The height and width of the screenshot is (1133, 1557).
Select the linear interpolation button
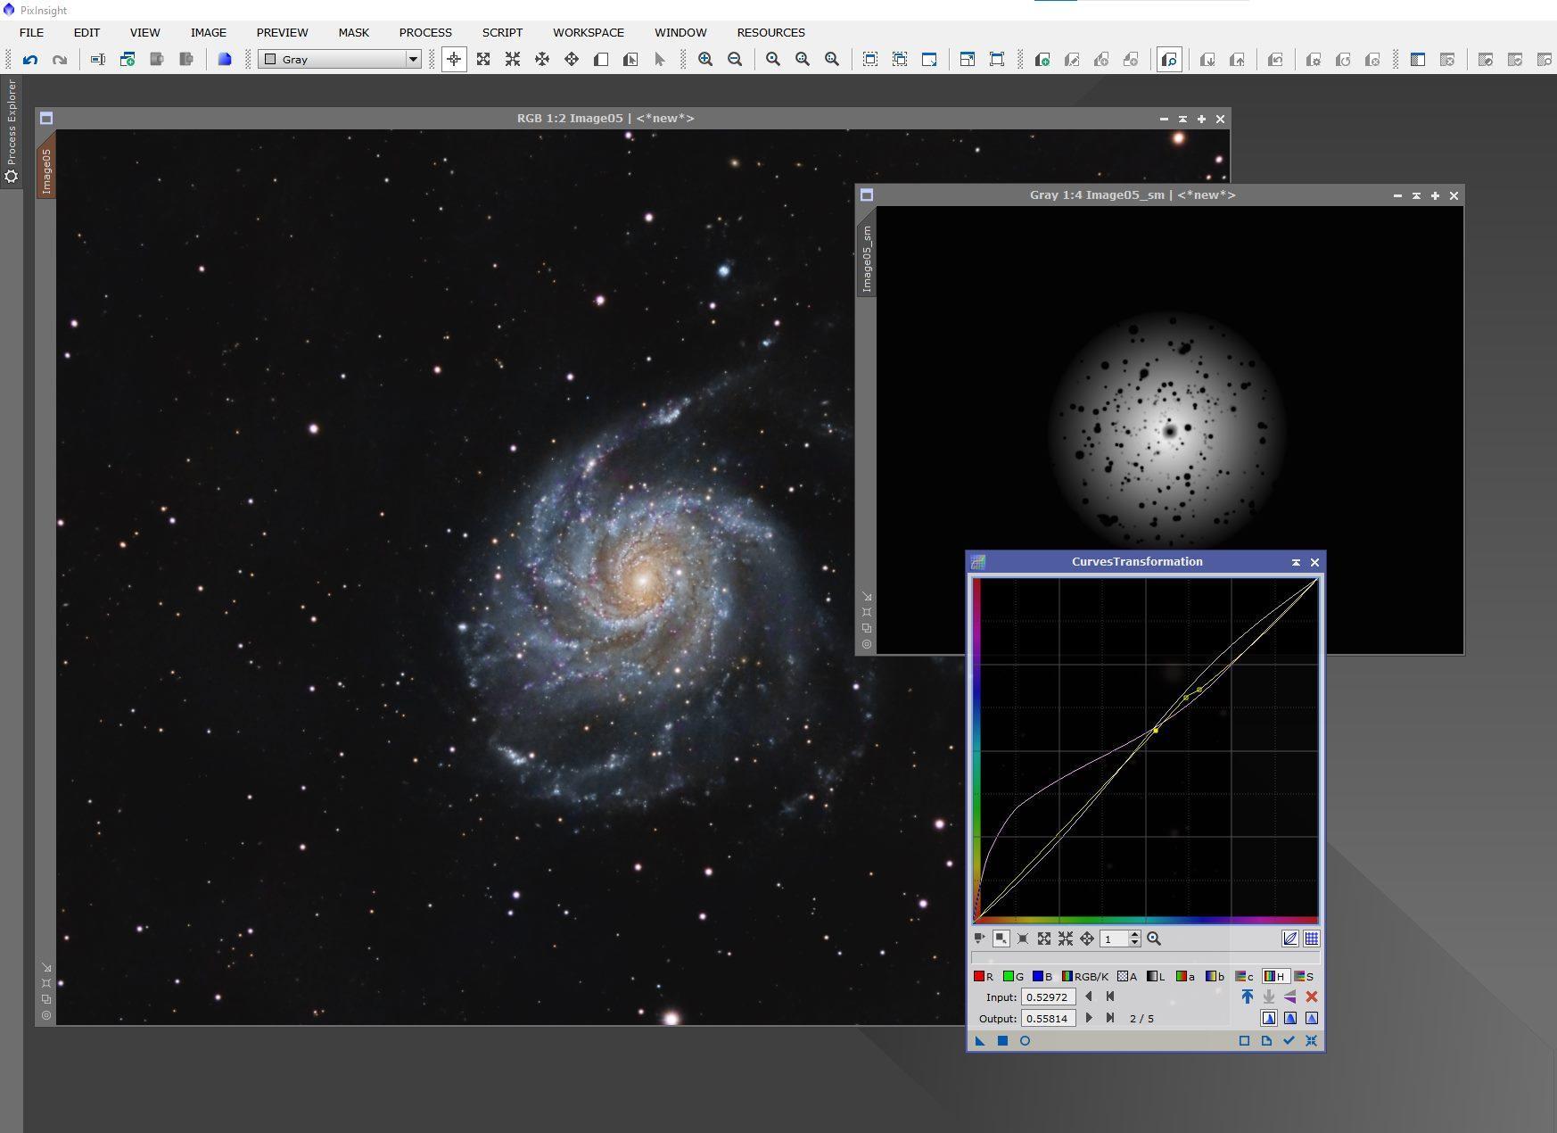[x=1312, y=1018]
